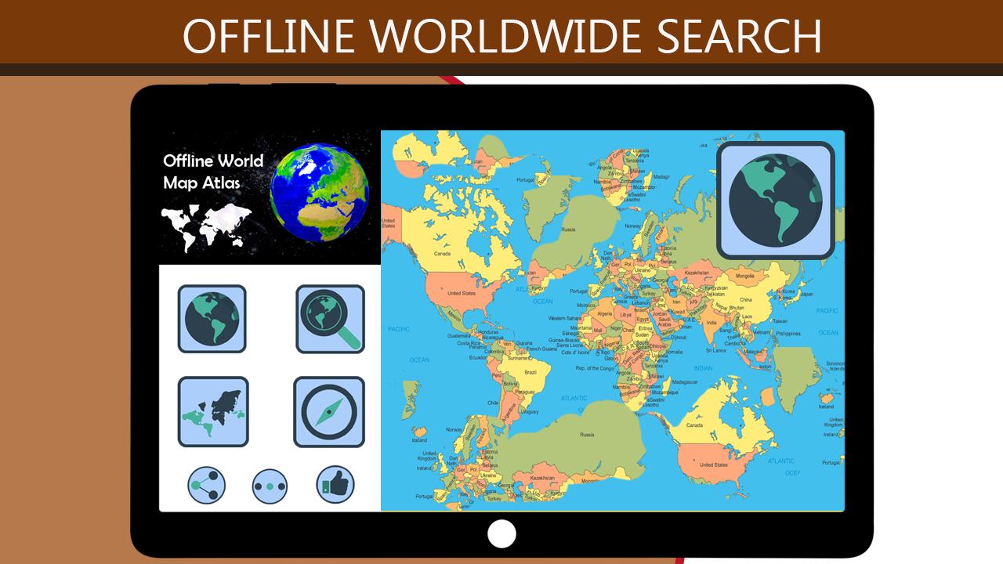Click the Madagascar label on the map

pyautogui.click(x=685, y=381)
